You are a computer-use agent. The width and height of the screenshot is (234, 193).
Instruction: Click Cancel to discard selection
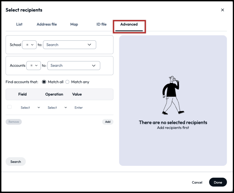pyautogui.click(x=197, y=182)
